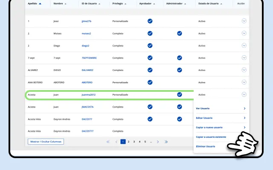This screenshot has height=170, width=273.
Task: Click Aprobador checkmark for 7SEPTIEMBRE
Action: click(150, 58)
